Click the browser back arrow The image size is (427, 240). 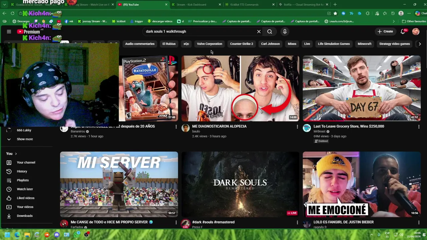(x=4, y=13)
